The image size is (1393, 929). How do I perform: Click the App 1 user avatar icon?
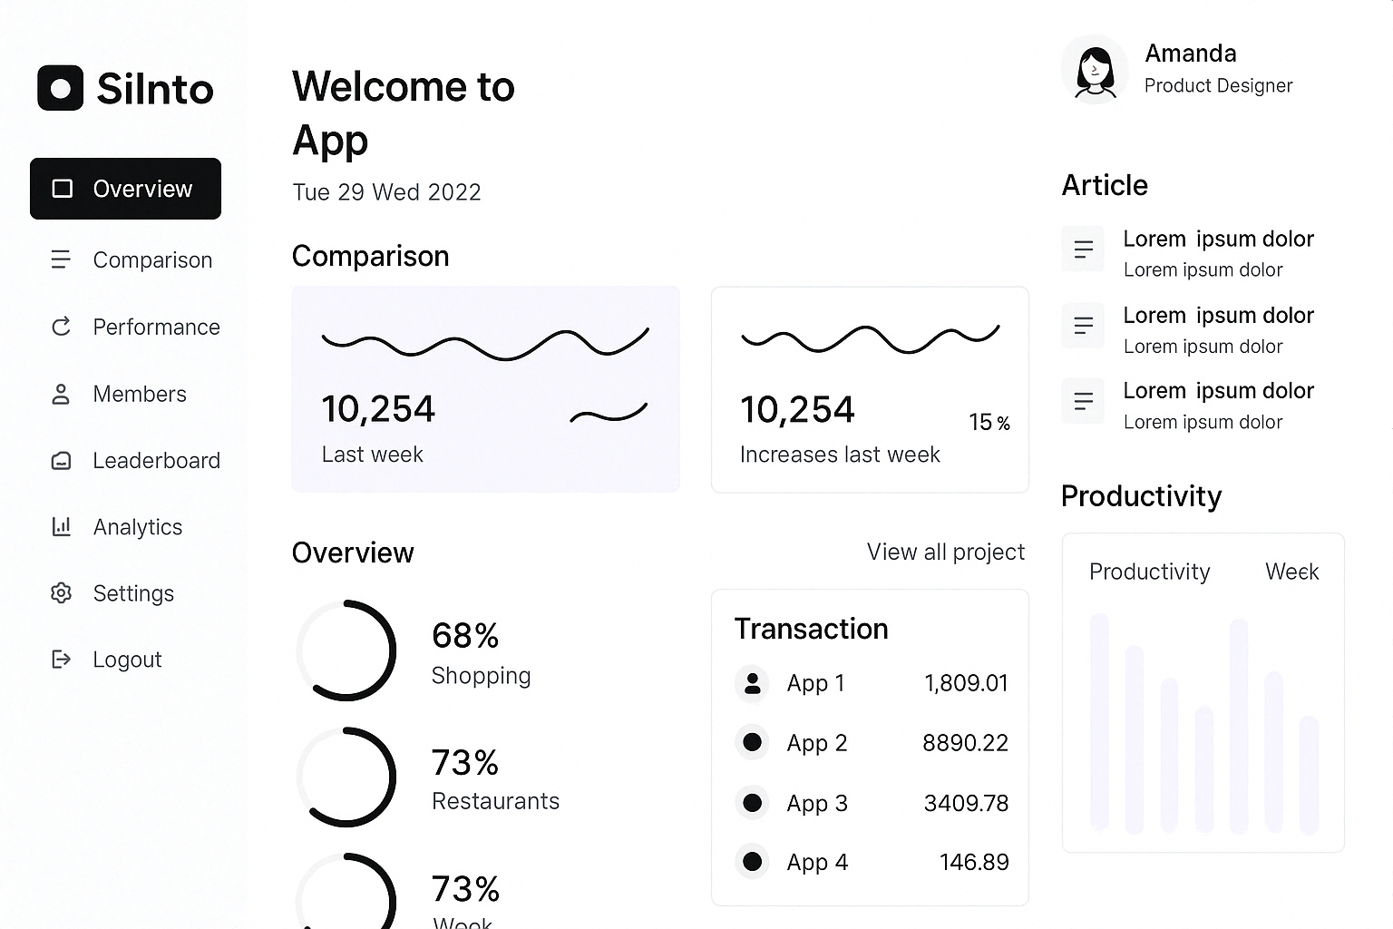coord(752,683)
